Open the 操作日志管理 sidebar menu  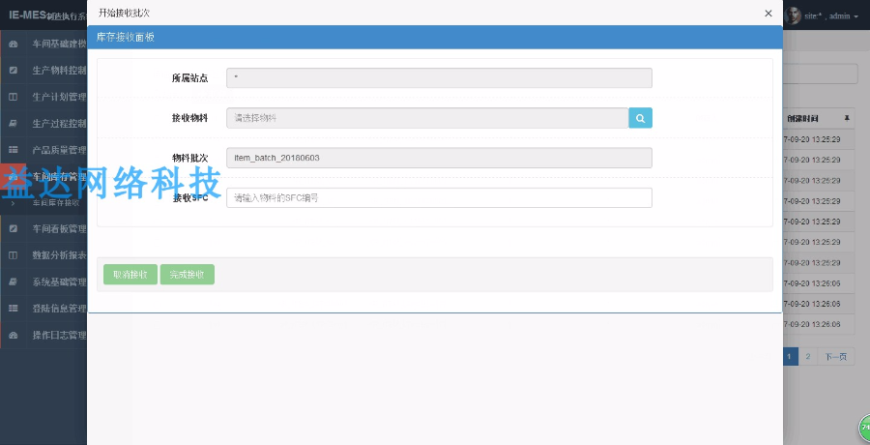tap(43, 335)
